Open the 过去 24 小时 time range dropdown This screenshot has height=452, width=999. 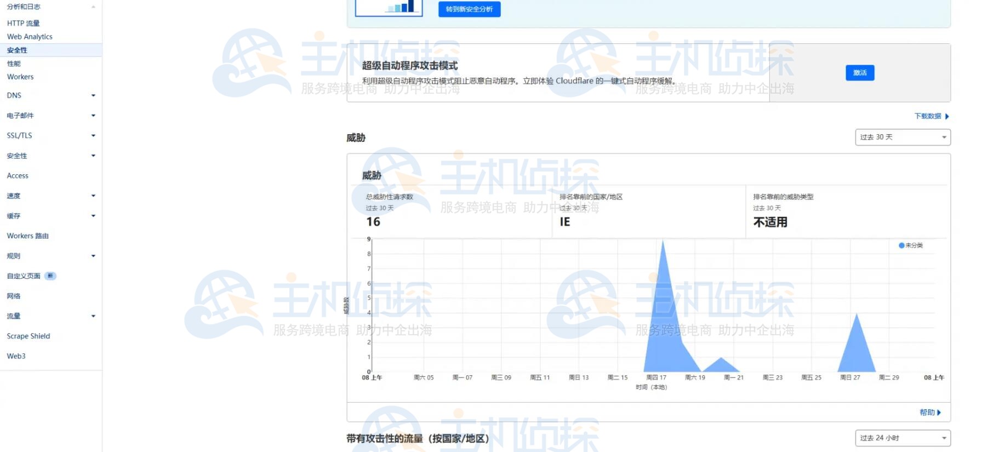[x=902, y=438]
